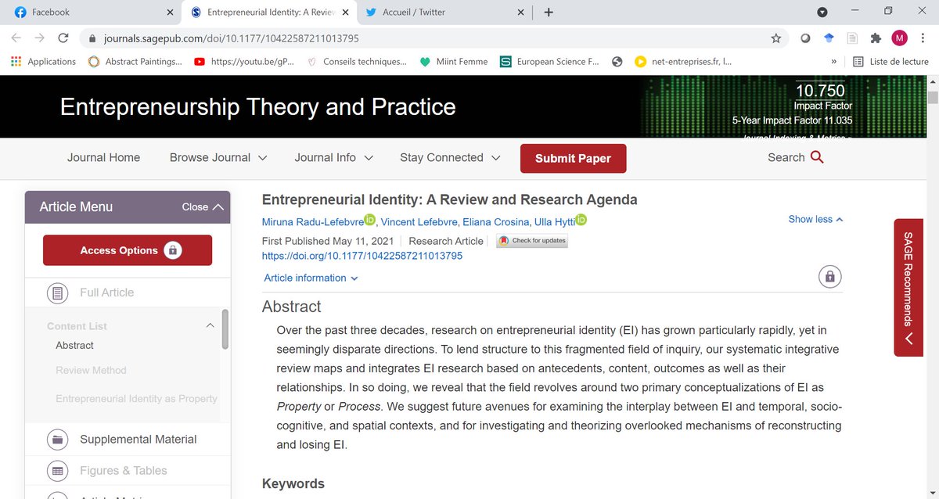
Task: Open the Abstract Paintings bookmark
Action: pyautogui.click(x=135, y=61)
